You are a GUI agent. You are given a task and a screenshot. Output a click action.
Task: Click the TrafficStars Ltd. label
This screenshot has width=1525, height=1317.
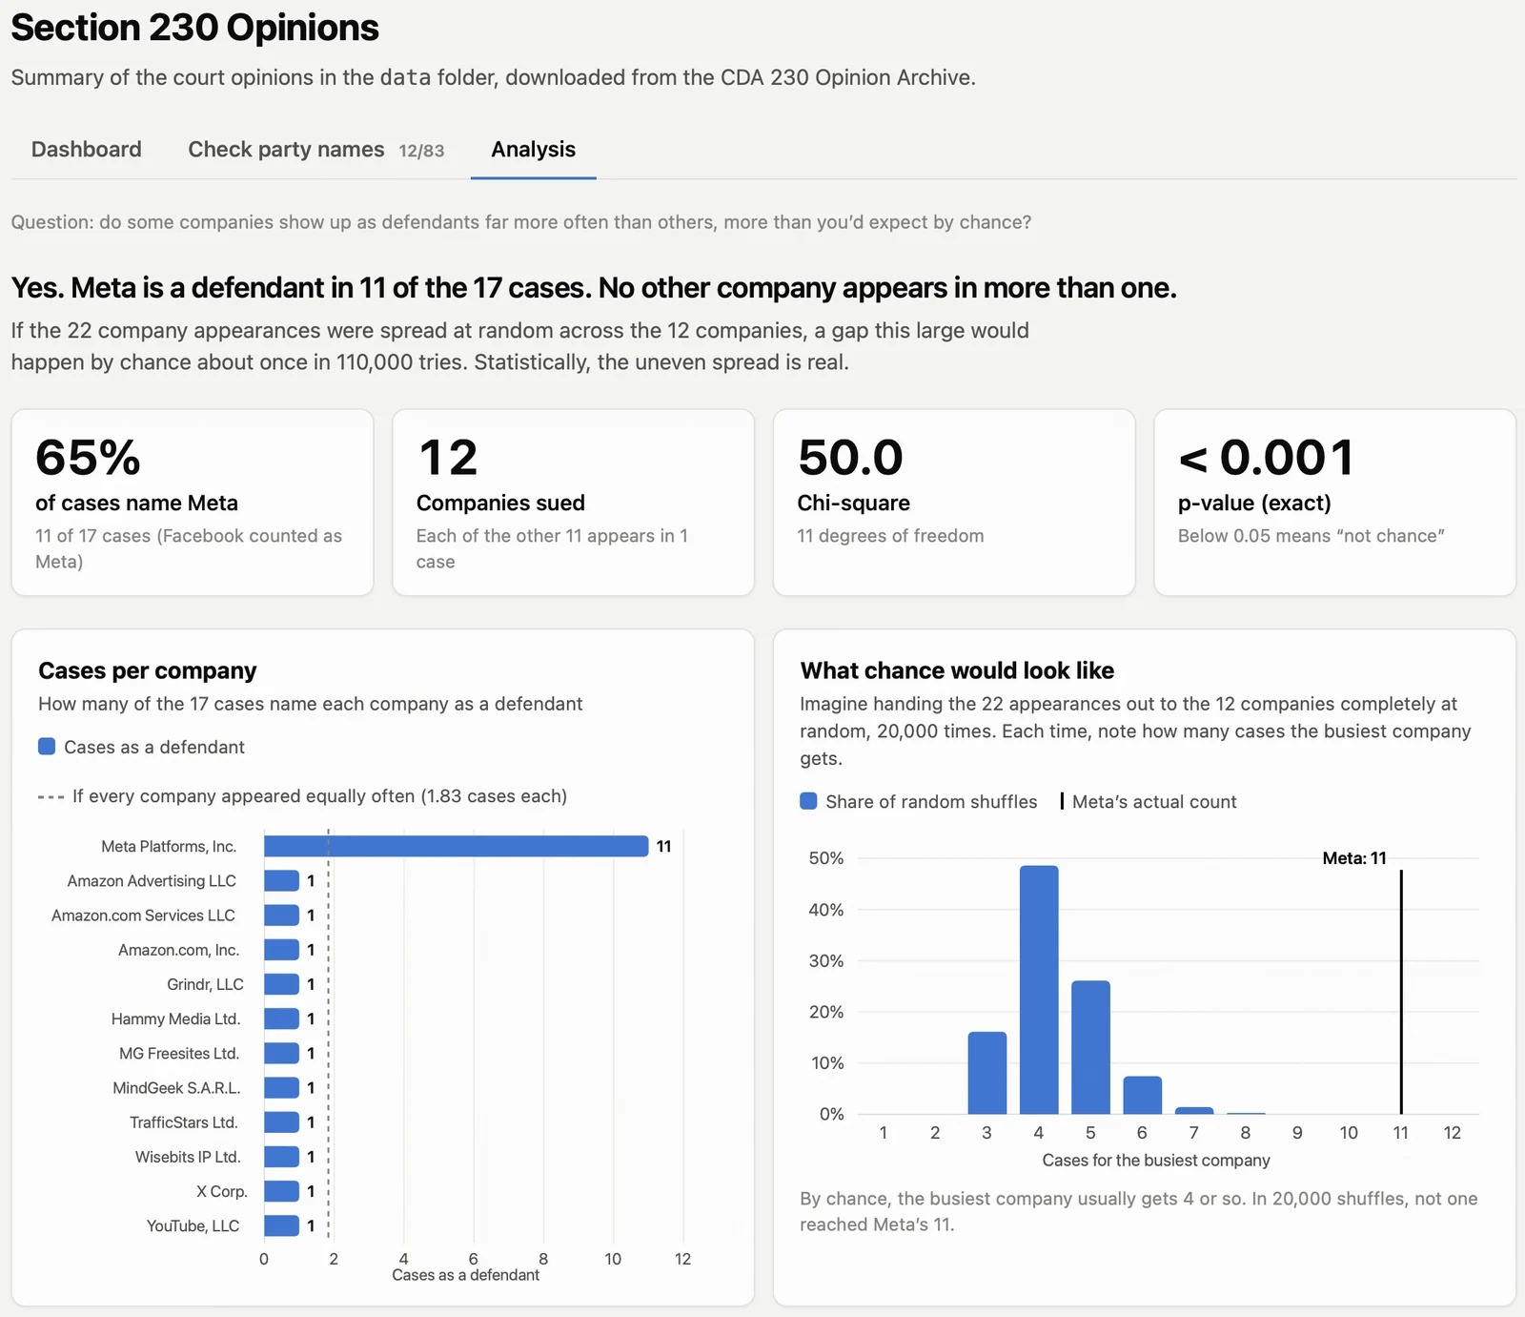click(x=184, y=1122)
